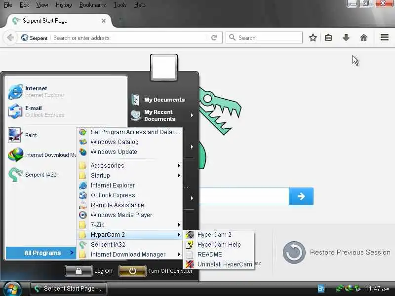Click the EN language indicator

(321, 289)
